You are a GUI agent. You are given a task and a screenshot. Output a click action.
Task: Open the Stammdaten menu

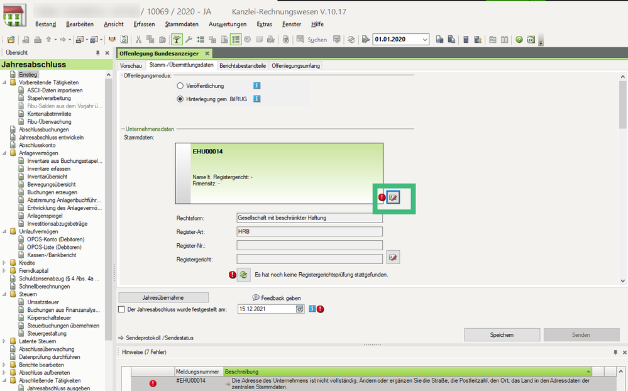click(x=182, y=24)
